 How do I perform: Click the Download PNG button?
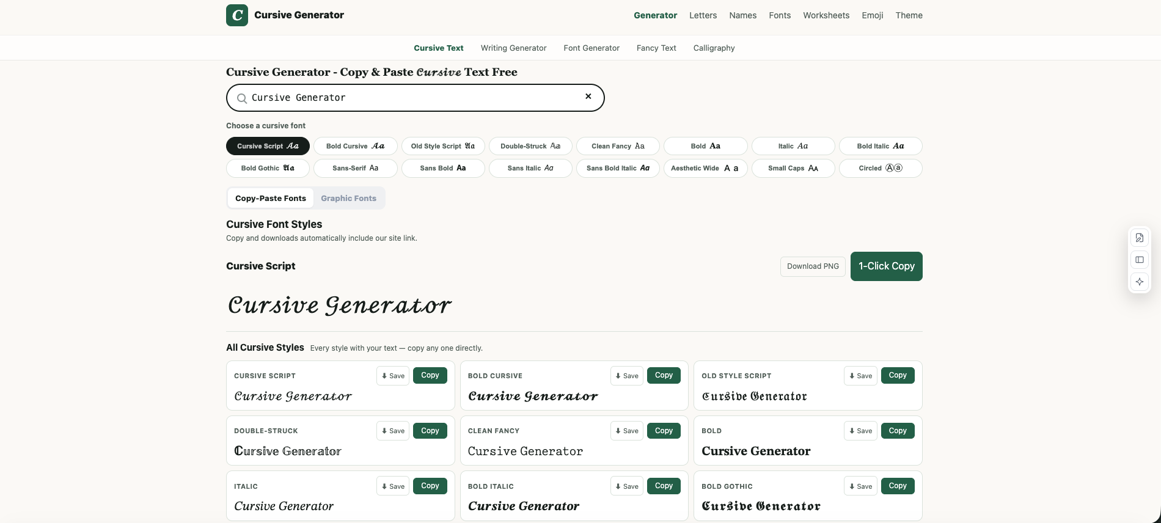(813, 266)
